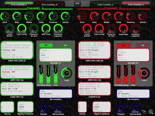Toggle Channel B A/B Amp Class switch
Image resolution: width=155 pixels, height=116 pixels.
point(123,29)
